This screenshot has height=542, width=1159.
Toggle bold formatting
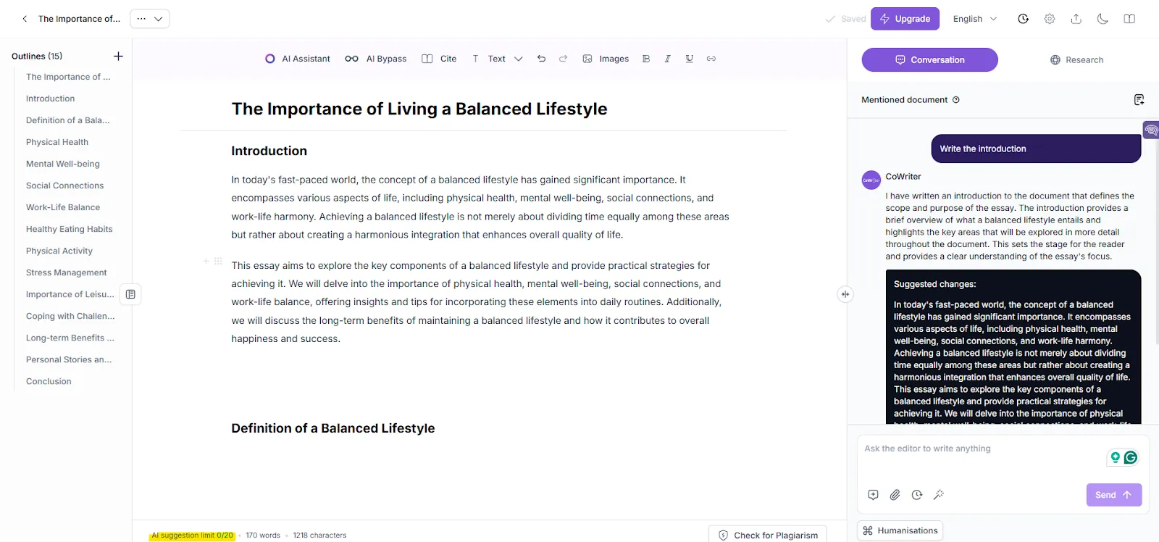[646, 59]
